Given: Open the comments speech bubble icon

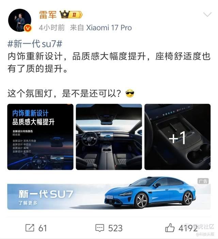Looking at the screenshot, I should [x=100, y=228].
